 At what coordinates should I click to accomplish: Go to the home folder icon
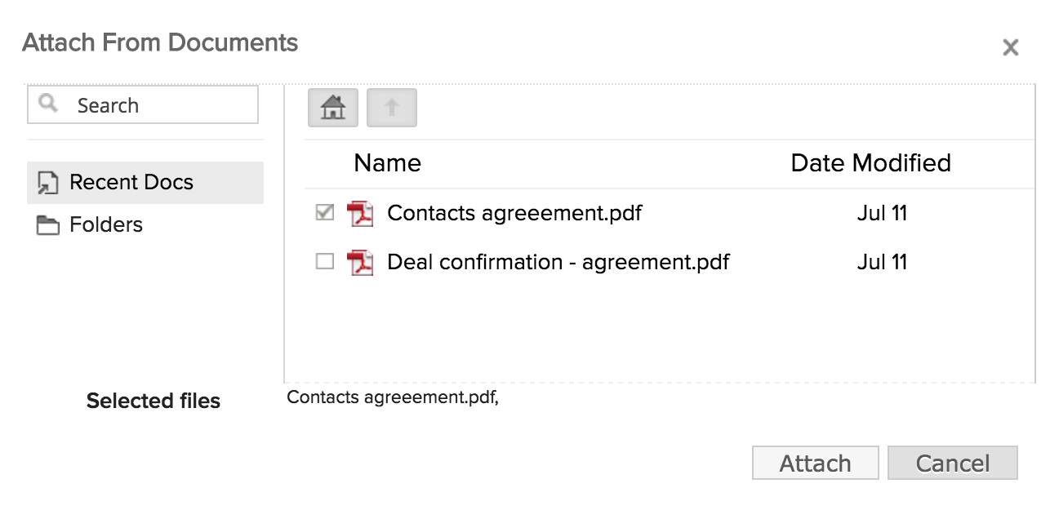coord(333,108)
